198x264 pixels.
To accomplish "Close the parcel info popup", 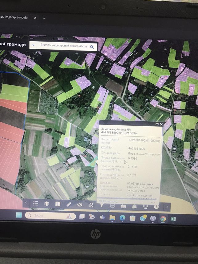I will point(161,124).
